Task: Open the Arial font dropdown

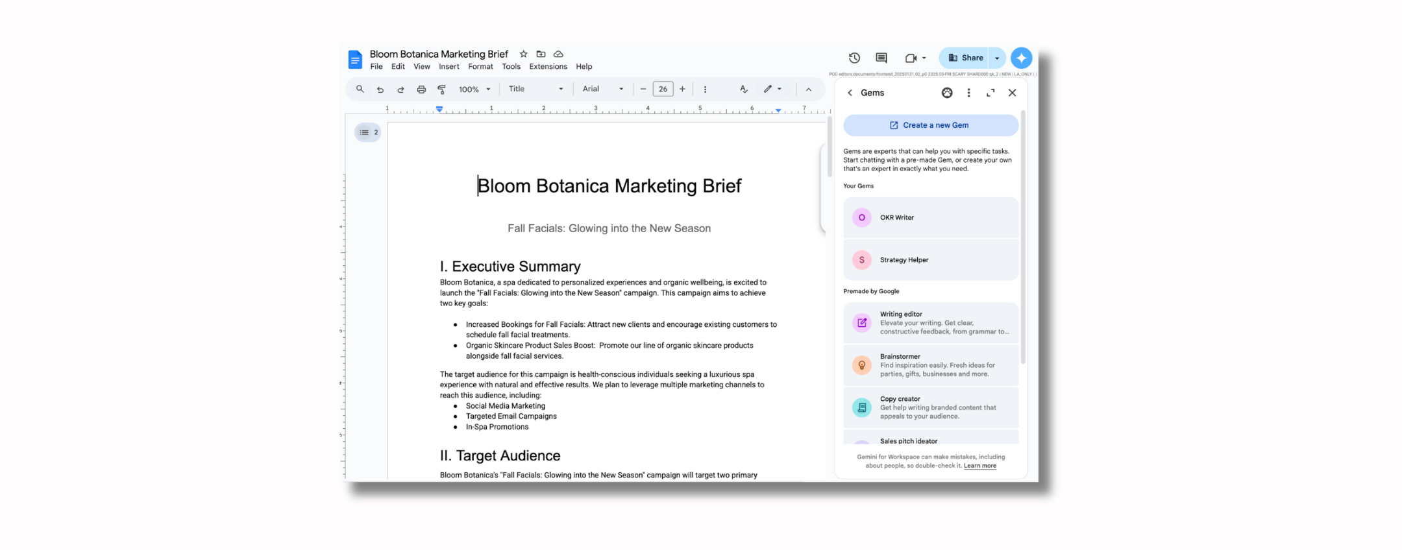Action: pyautogui.click(x=602, y=89)
